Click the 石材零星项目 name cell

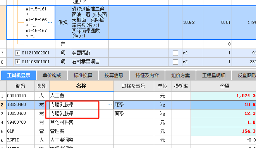tap(90, 62)
